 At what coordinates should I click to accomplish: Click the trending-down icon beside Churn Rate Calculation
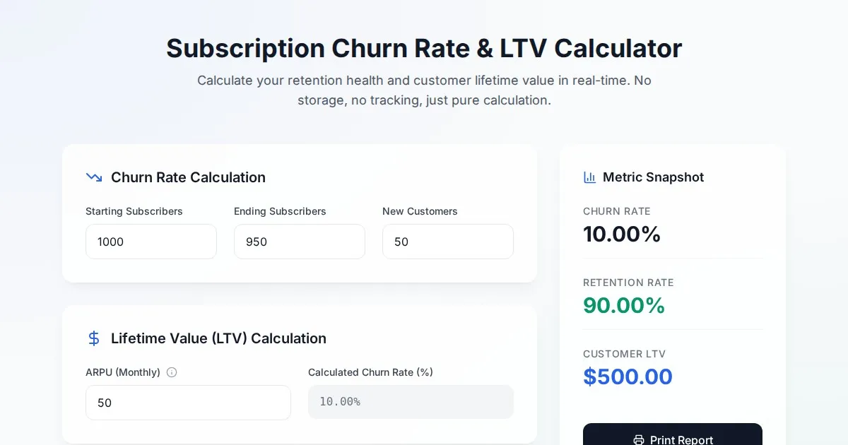coord(94,177)
